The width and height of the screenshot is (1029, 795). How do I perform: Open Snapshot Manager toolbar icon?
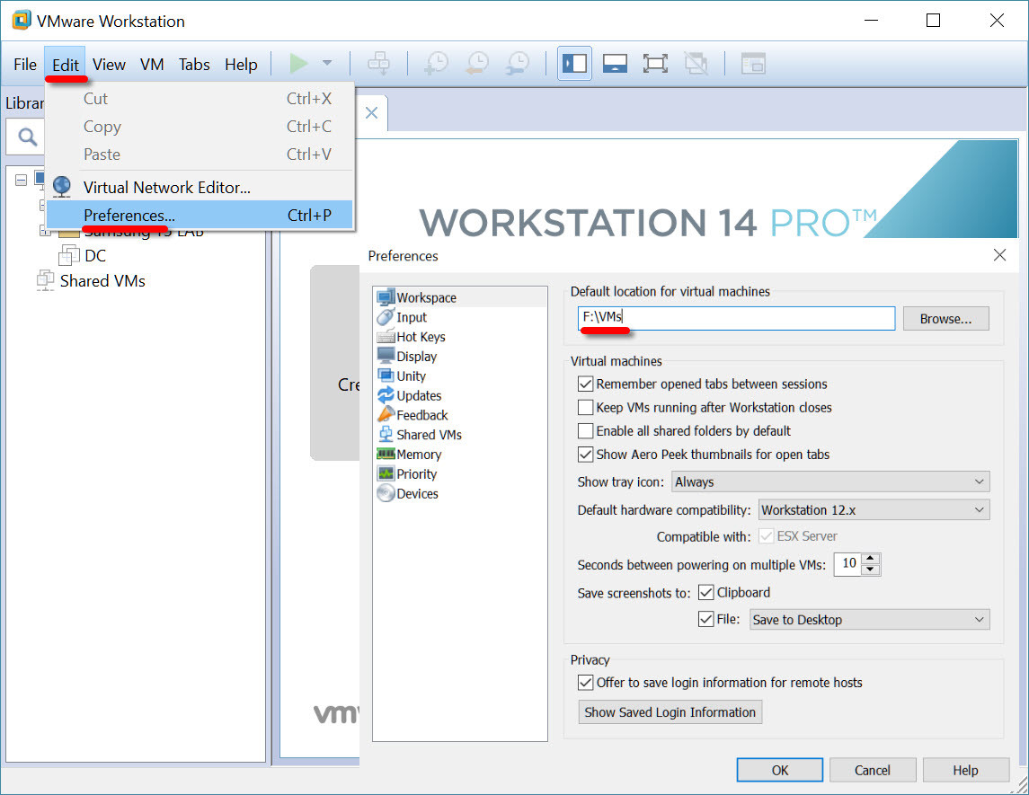coord(518,64)
